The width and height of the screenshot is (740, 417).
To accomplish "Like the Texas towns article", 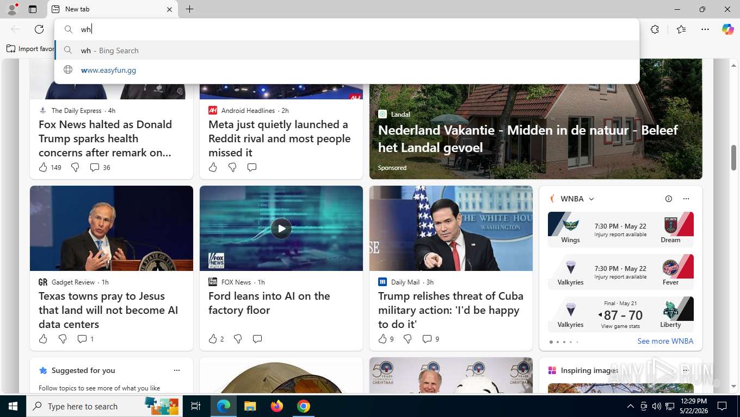I will tap(43, 339).
